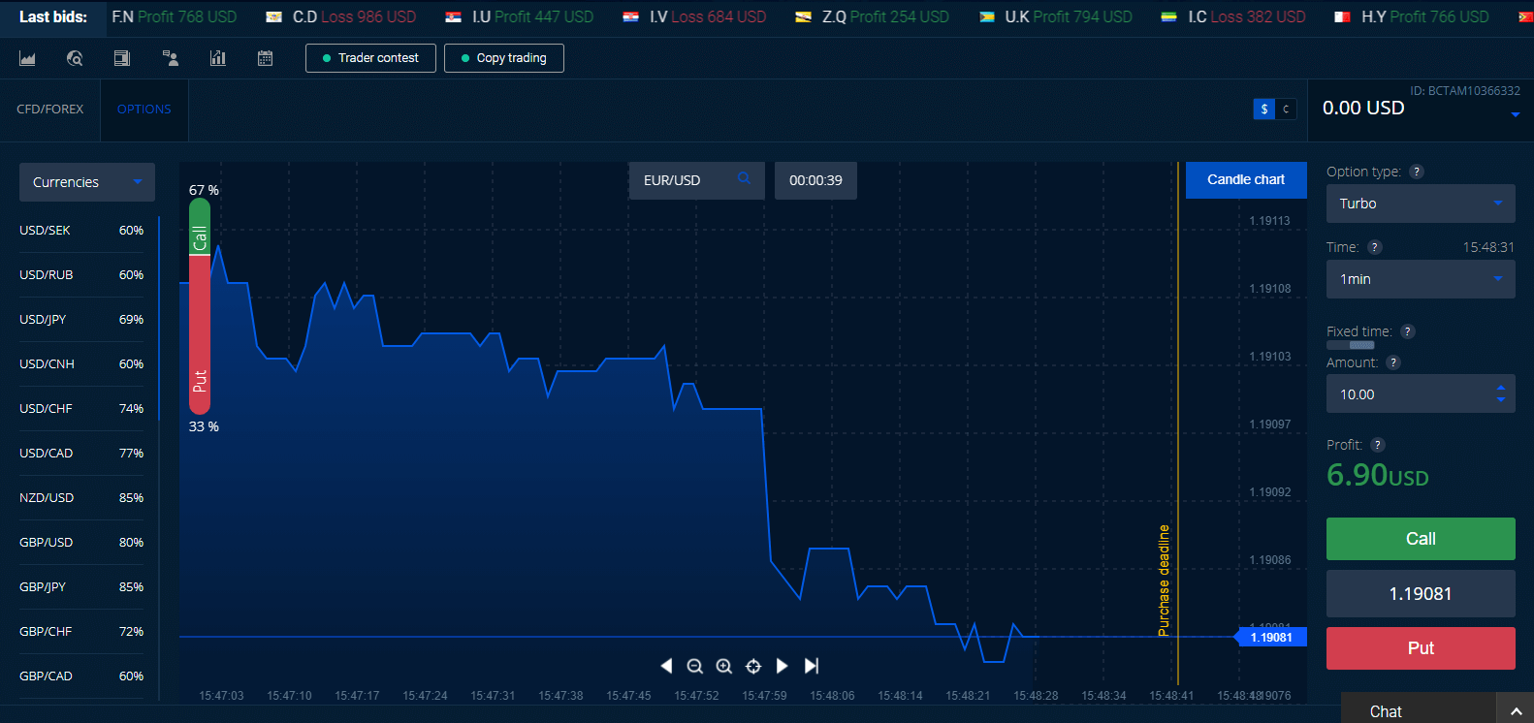Click the EUR/USD asset search field

[696, 180]
